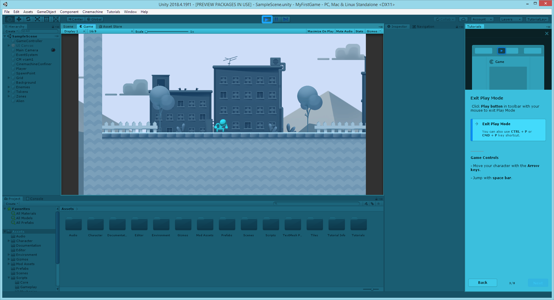Screen dimensions: 554x300
Task: Open Prefabs folder in Assets grid
Action: [x=227, y=224]
